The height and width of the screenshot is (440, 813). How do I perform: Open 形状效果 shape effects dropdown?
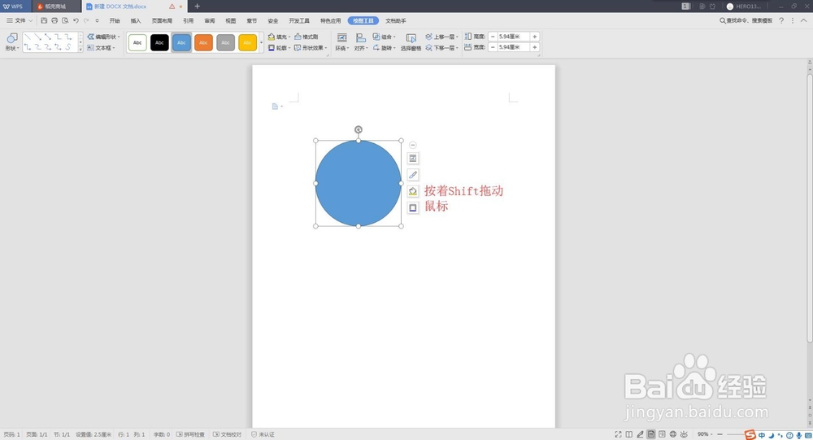(x=311, y=48)
